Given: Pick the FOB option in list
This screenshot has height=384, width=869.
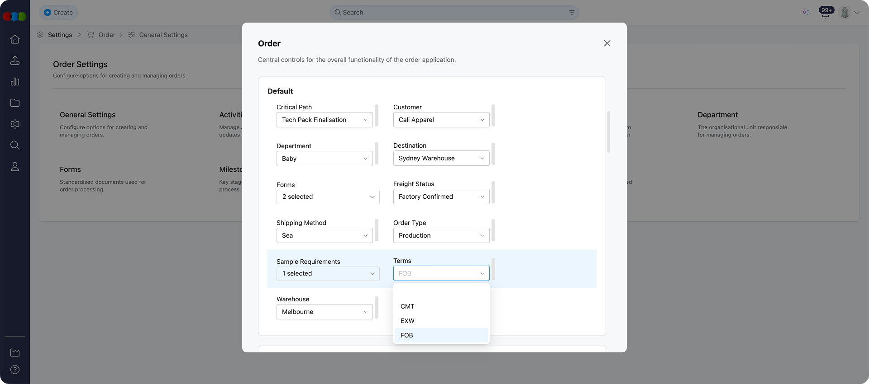Looking at the screenshot, I should click(406, 335).
